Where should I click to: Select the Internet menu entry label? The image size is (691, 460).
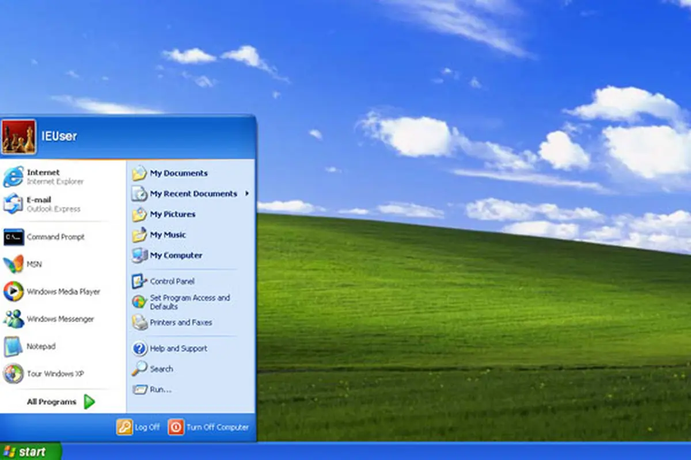pyautogui.click(x=43, y=172)
